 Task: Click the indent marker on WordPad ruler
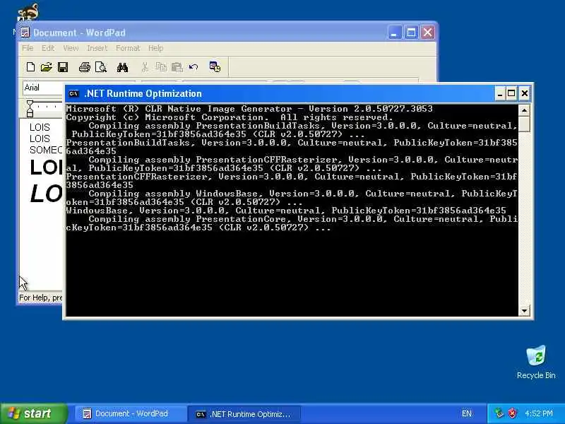30,109
